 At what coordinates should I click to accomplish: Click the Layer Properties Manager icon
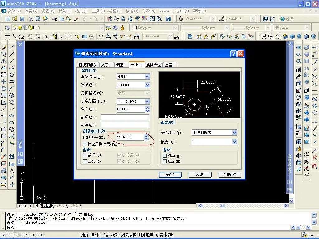point(7,28)
